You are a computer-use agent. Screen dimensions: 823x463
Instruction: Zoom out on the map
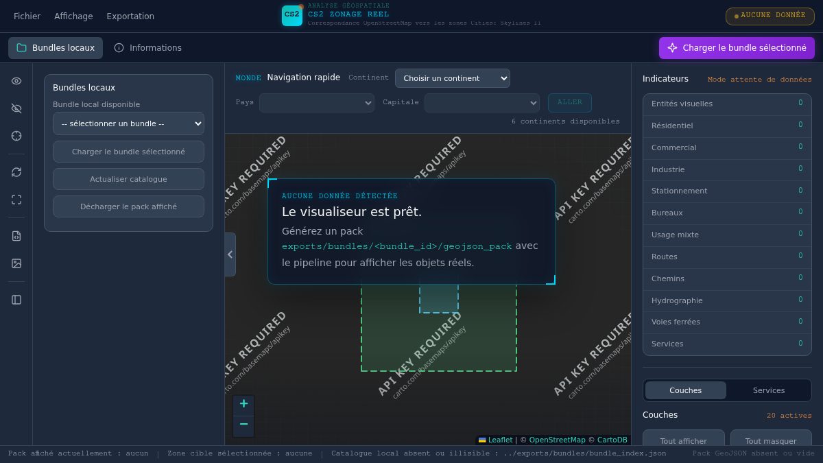(x=243, y=425)
